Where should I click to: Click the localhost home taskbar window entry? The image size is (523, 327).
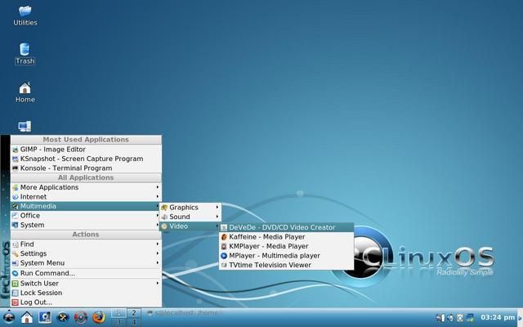(183, 313)
